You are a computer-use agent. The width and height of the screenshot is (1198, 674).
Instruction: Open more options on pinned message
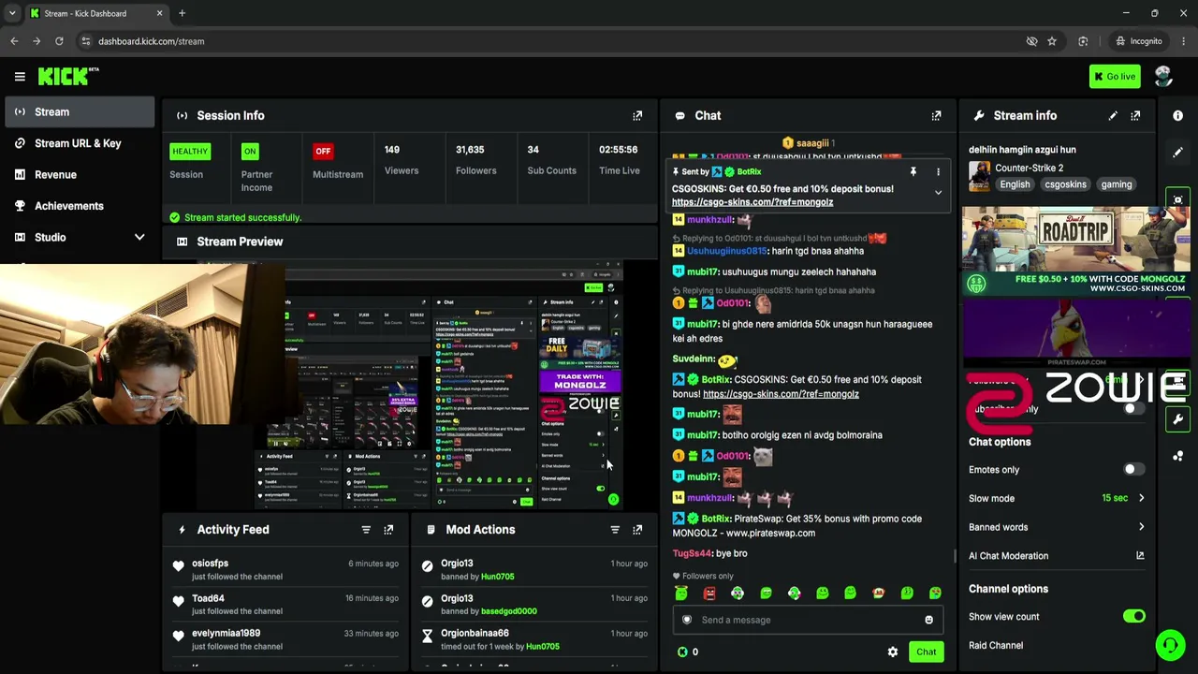pos(938,172)
